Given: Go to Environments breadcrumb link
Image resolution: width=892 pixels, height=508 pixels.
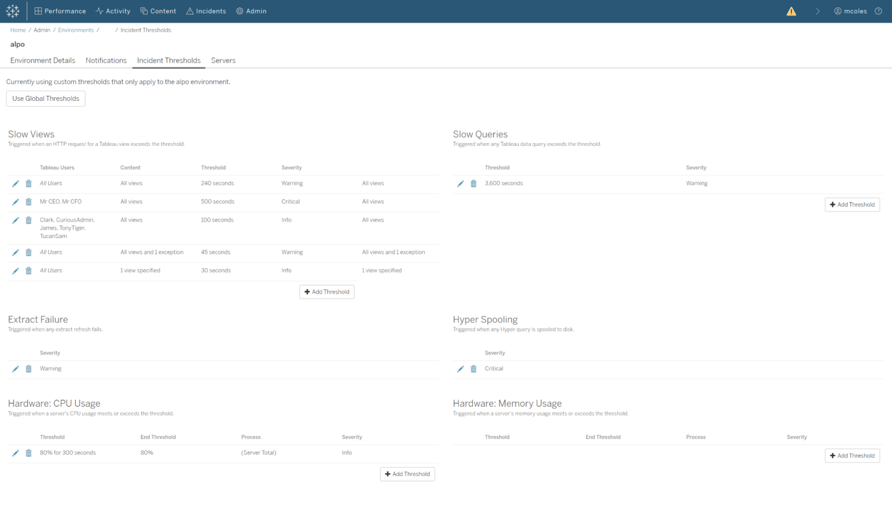Looking at the screenshot, I should pyautogui.click(x=76, y=30).
